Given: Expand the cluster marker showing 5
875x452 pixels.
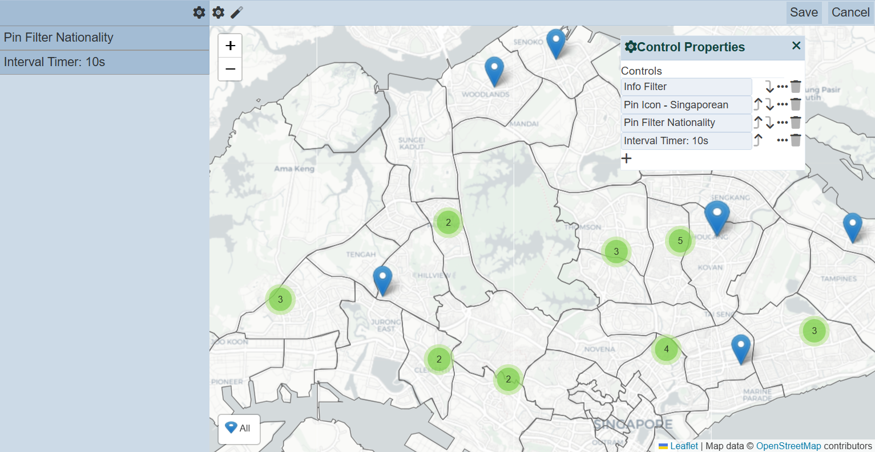Looking at the screenshot, I should (680, 241).
